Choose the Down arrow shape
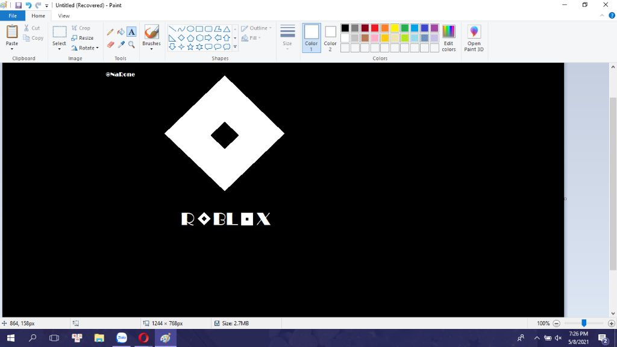Viewport: 617px width, 347px height. click(172, 47)
